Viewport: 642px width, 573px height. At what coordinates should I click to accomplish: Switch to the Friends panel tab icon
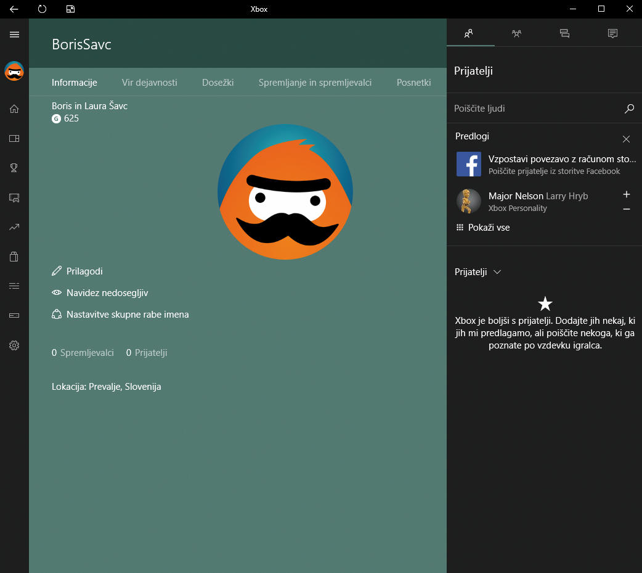pos(469,33)
